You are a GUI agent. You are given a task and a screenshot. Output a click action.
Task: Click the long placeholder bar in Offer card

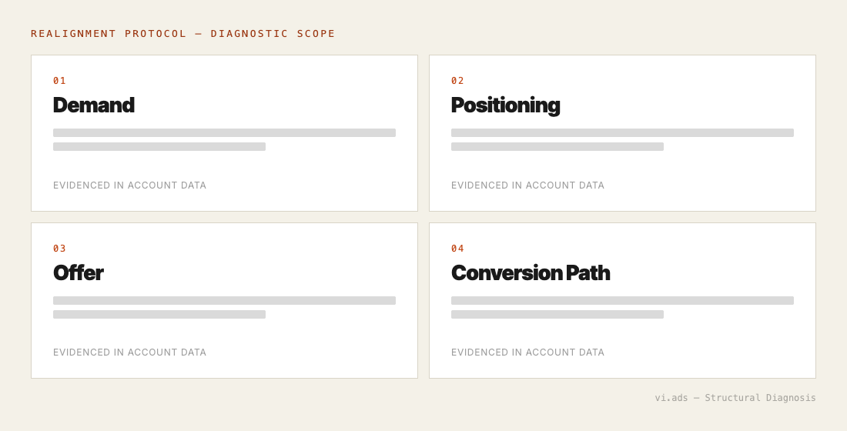click(x=224, y=301)
